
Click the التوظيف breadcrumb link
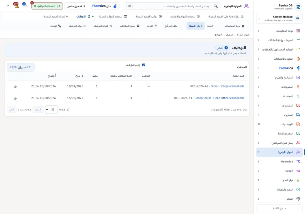(x=229, y=35)
